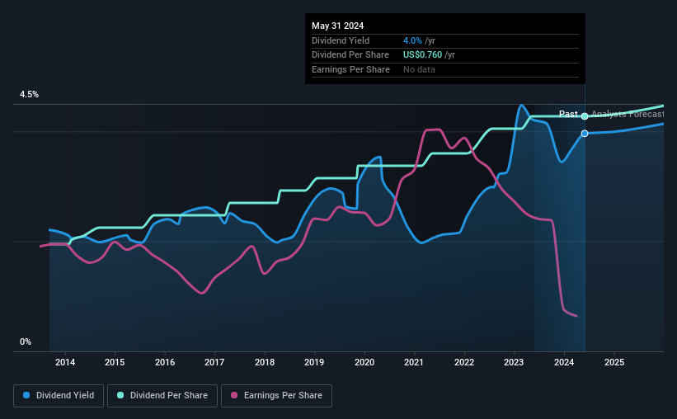Viewport: 677px width, 419px height.
Task: Click the 2022 x-axis label
Action: 464,362
